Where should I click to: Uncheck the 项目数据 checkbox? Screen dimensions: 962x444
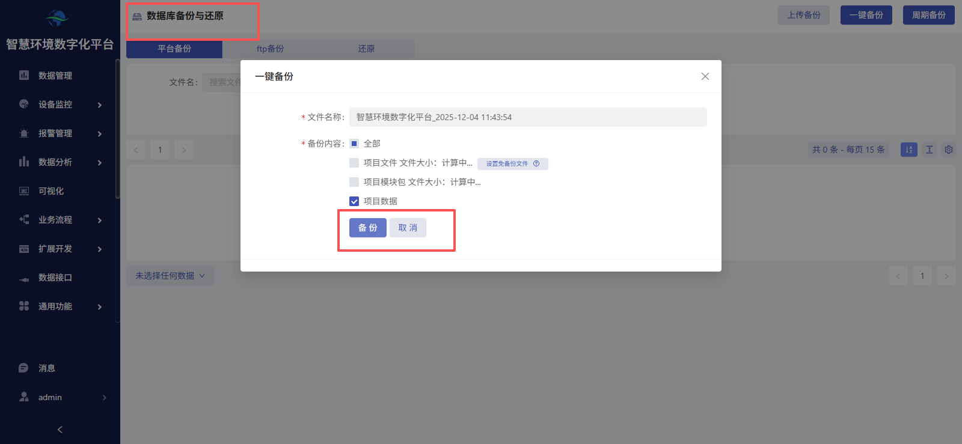pyautogui.click(x=354, y=201)
